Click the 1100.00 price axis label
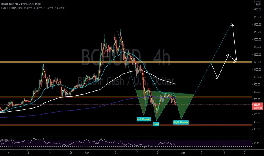The height and width of the screenshot is (156, 264). [257, 69]
